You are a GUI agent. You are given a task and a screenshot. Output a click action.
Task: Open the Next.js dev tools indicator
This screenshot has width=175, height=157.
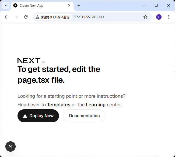10,146
